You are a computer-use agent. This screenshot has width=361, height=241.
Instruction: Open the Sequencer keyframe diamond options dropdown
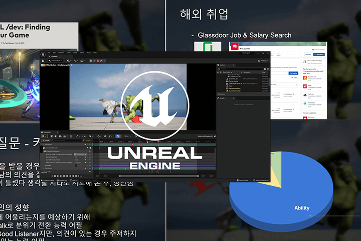(x=99, y=136)
